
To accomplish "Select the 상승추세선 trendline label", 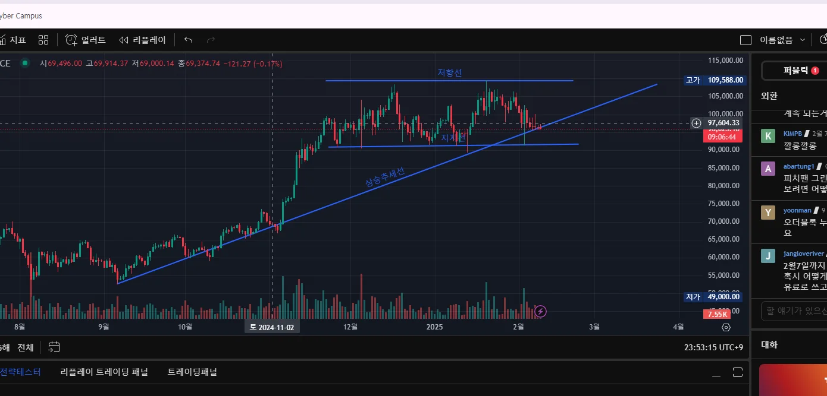I will (x=385, y=176).
